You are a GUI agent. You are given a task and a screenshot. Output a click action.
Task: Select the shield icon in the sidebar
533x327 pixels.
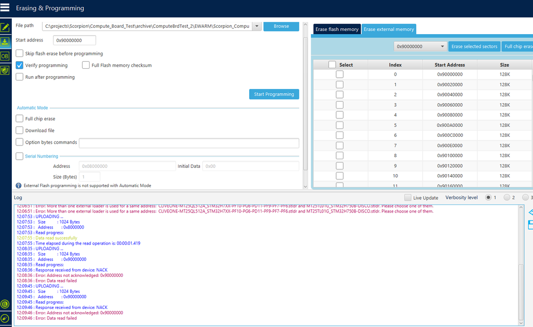(x=5, y=70)
